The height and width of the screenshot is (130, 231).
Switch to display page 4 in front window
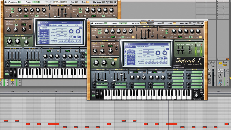pos(132,44)
